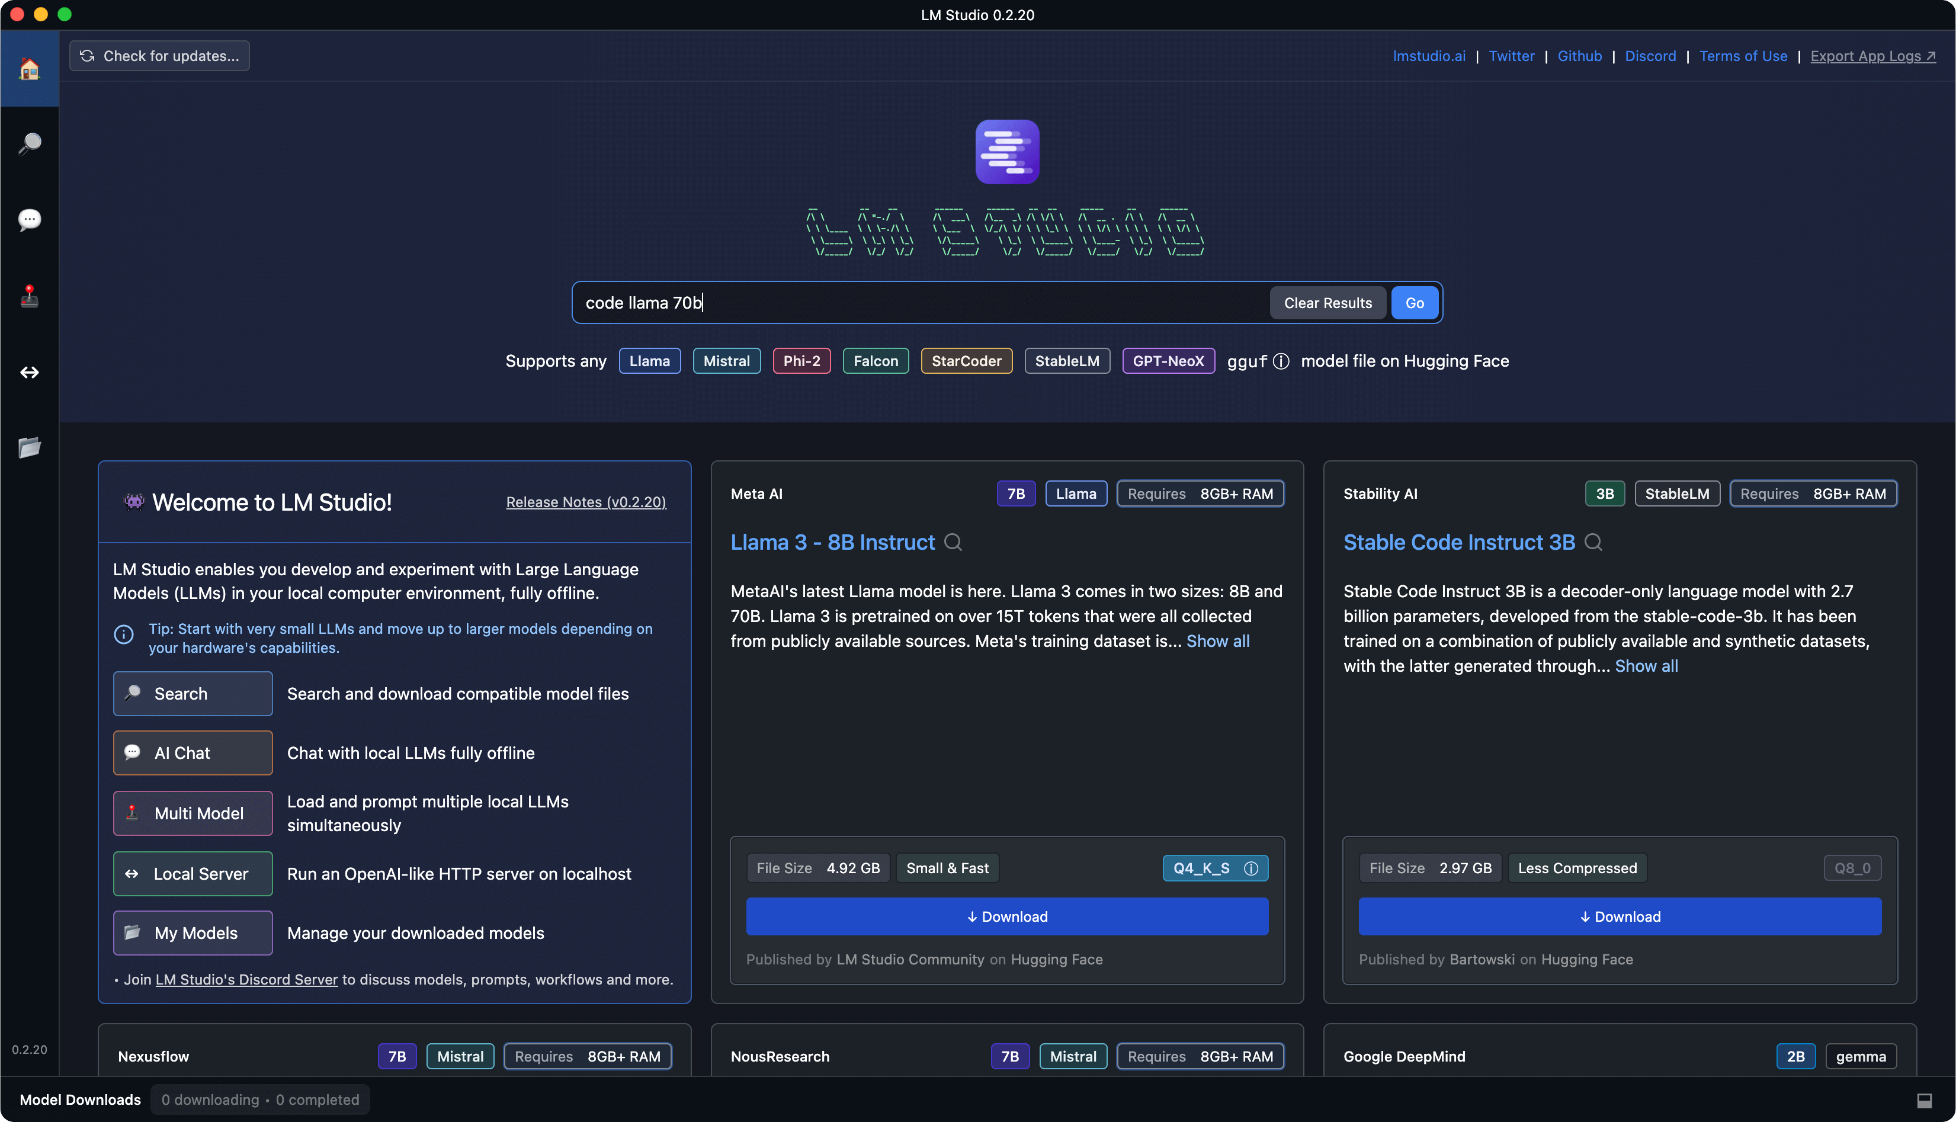Click the Go search button
The width and height of the screenshot is (1956, 1122).
1415,303
